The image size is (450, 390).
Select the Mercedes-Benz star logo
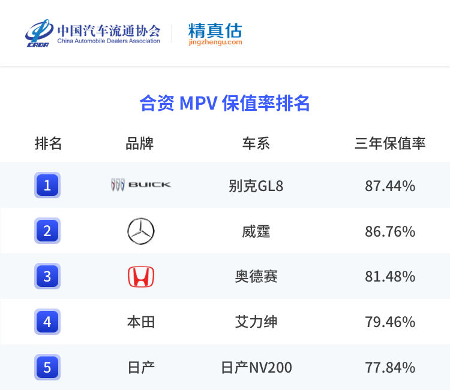[141, 231]
